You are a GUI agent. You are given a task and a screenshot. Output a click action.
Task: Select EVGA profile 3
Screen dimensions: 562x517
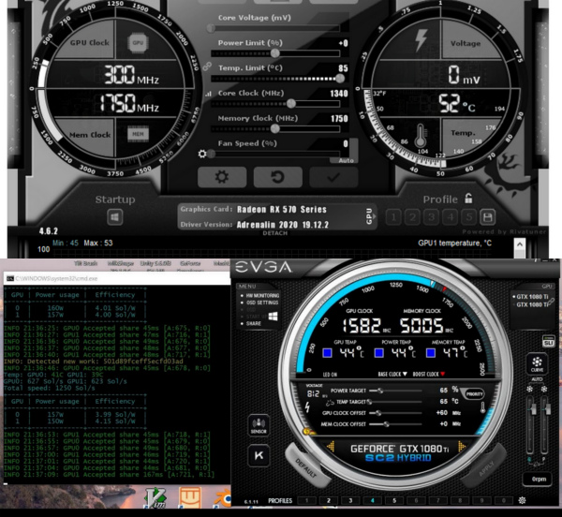click(350, 500)
